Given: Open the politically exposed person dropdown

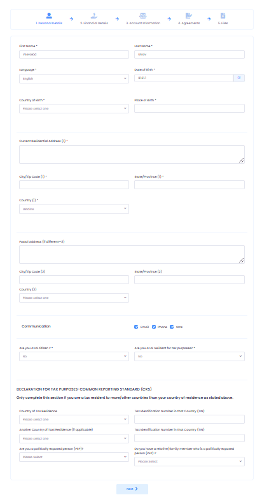Looking at the screenshot, I should click(74, 457).
